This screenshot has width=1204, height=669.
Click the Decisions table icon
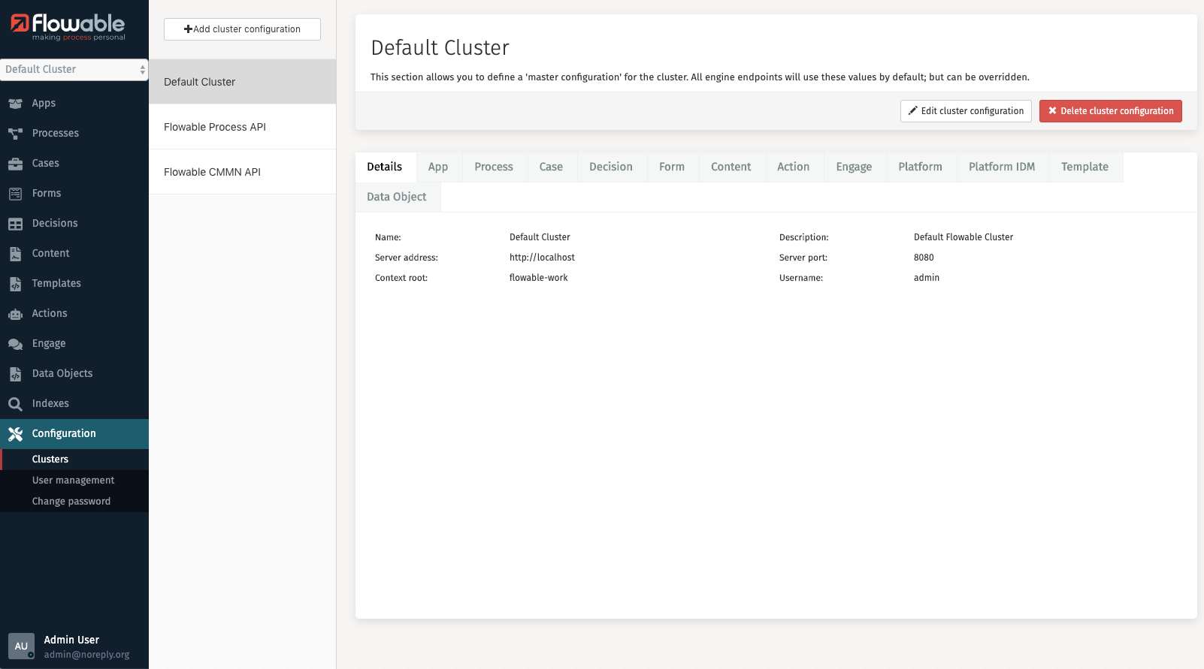click(x=15, y=224)
